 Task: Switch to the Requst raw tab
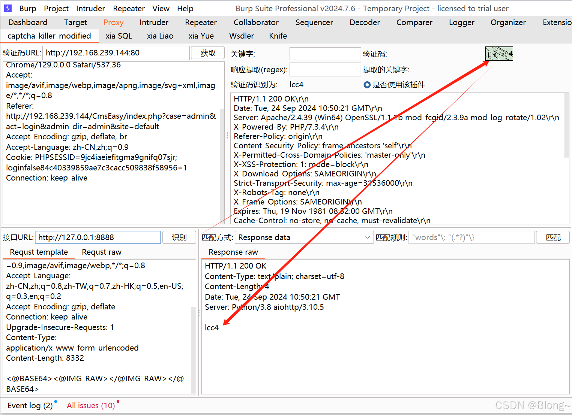coord(102,252)
